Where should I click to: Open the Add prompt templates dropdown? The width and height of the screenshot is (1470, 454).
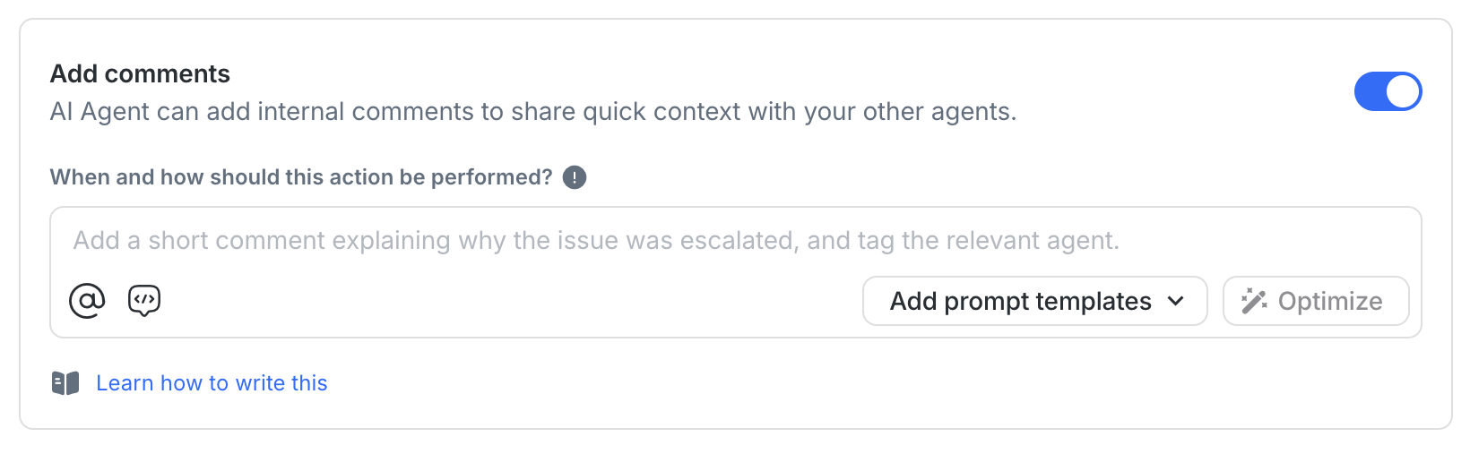tap(1034, 301)
